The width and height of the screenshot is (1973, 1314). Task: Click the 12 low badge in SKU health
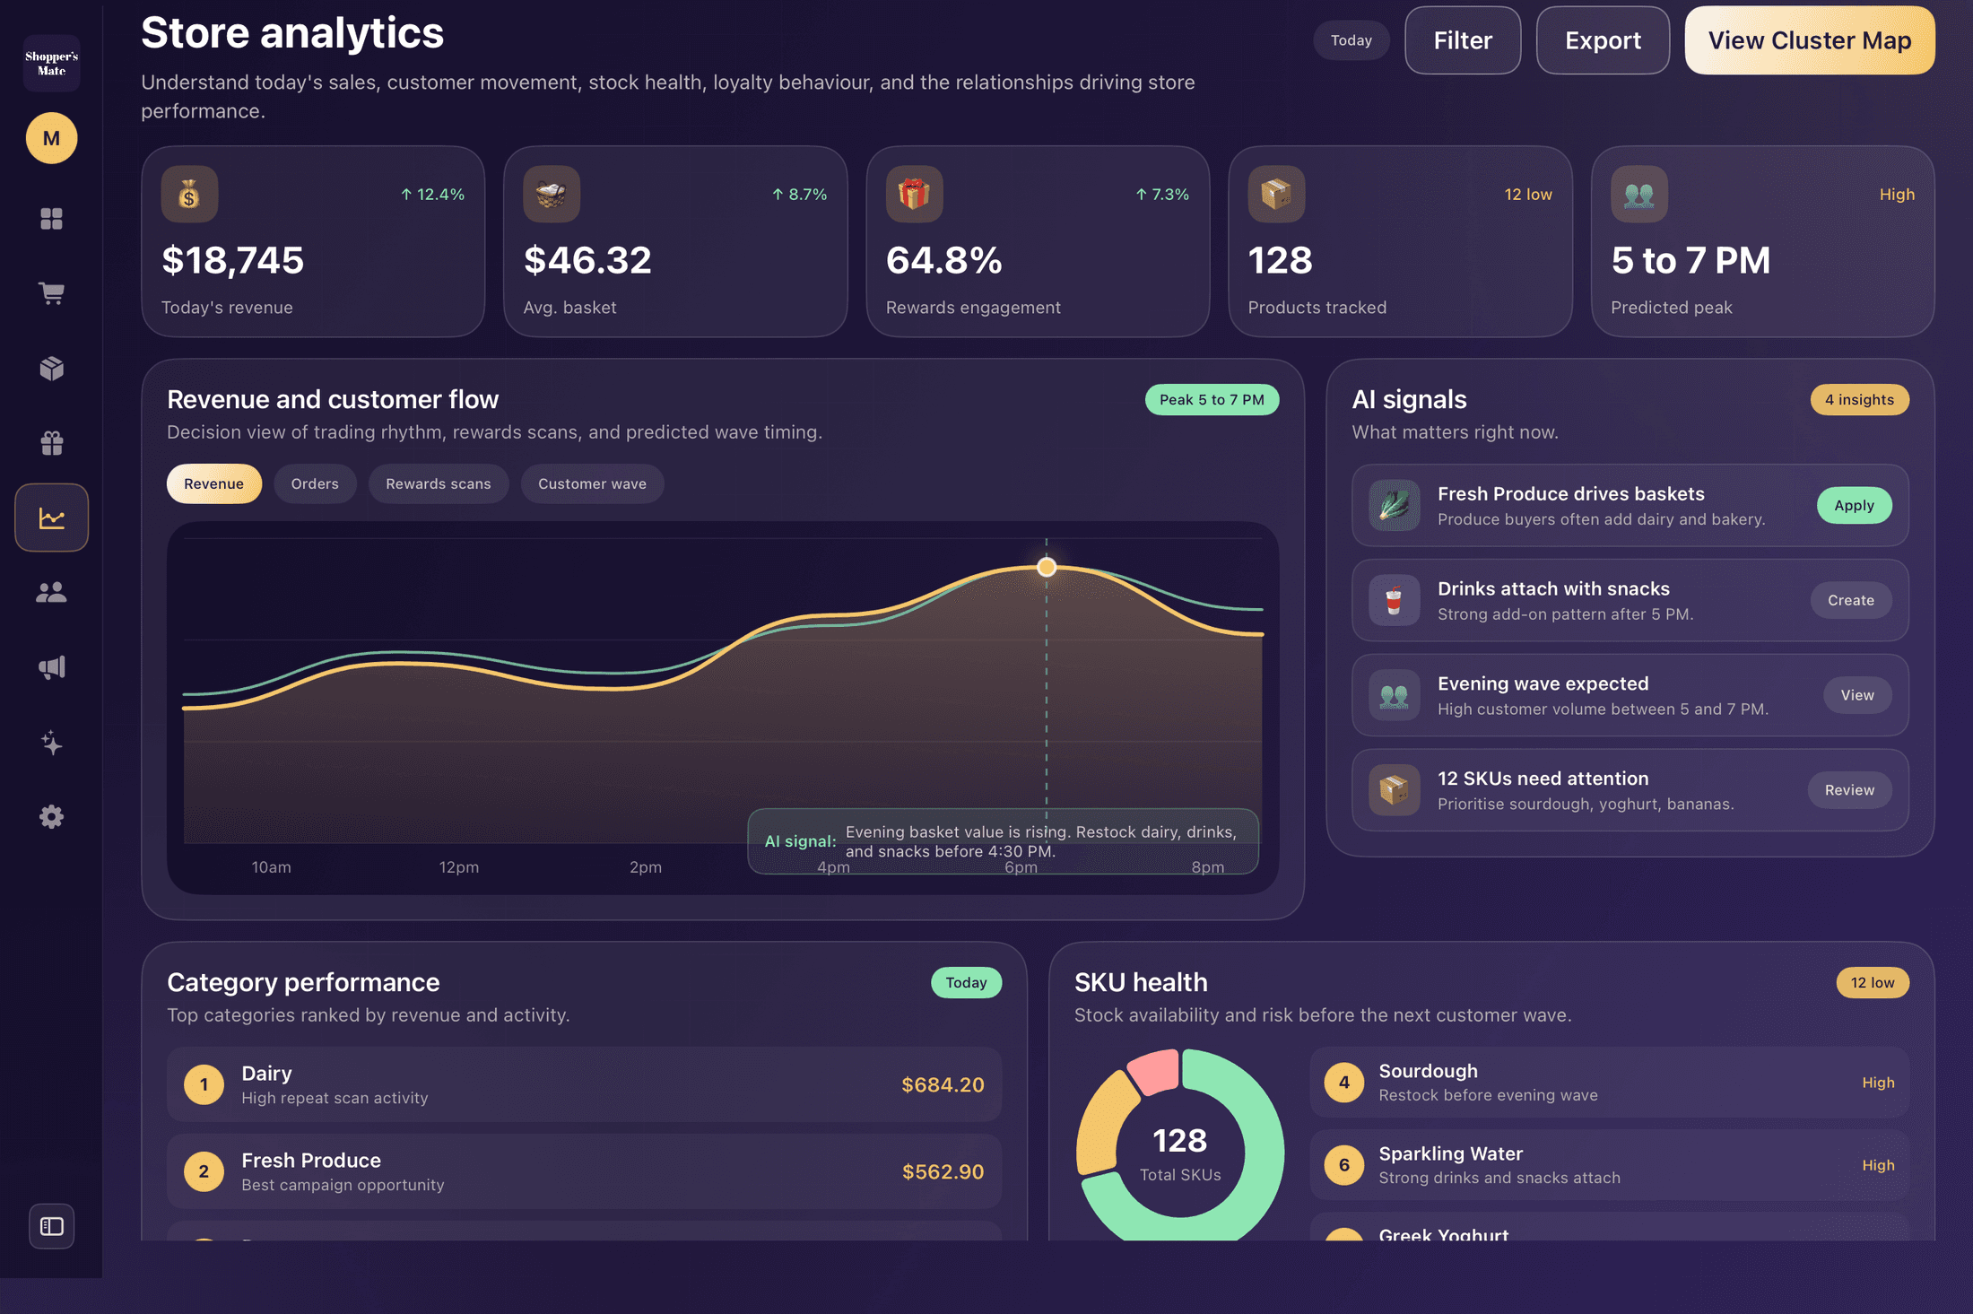click(1873, 983)
